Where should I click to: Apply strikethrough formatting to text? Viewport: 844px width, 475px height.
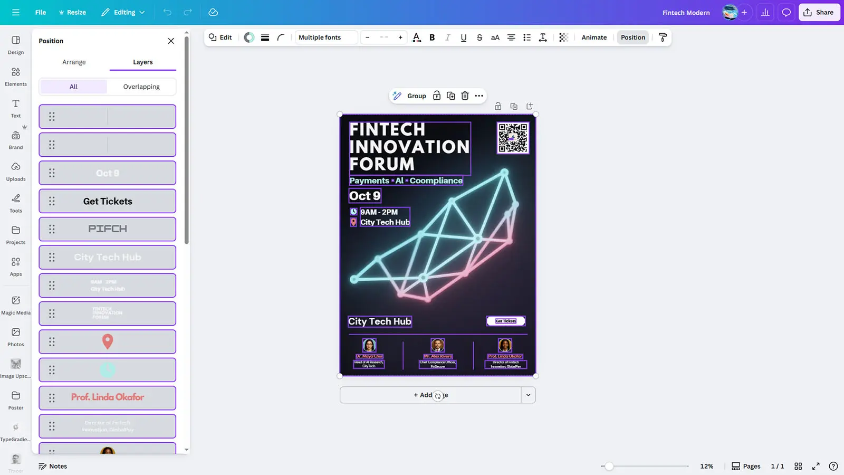479,37
